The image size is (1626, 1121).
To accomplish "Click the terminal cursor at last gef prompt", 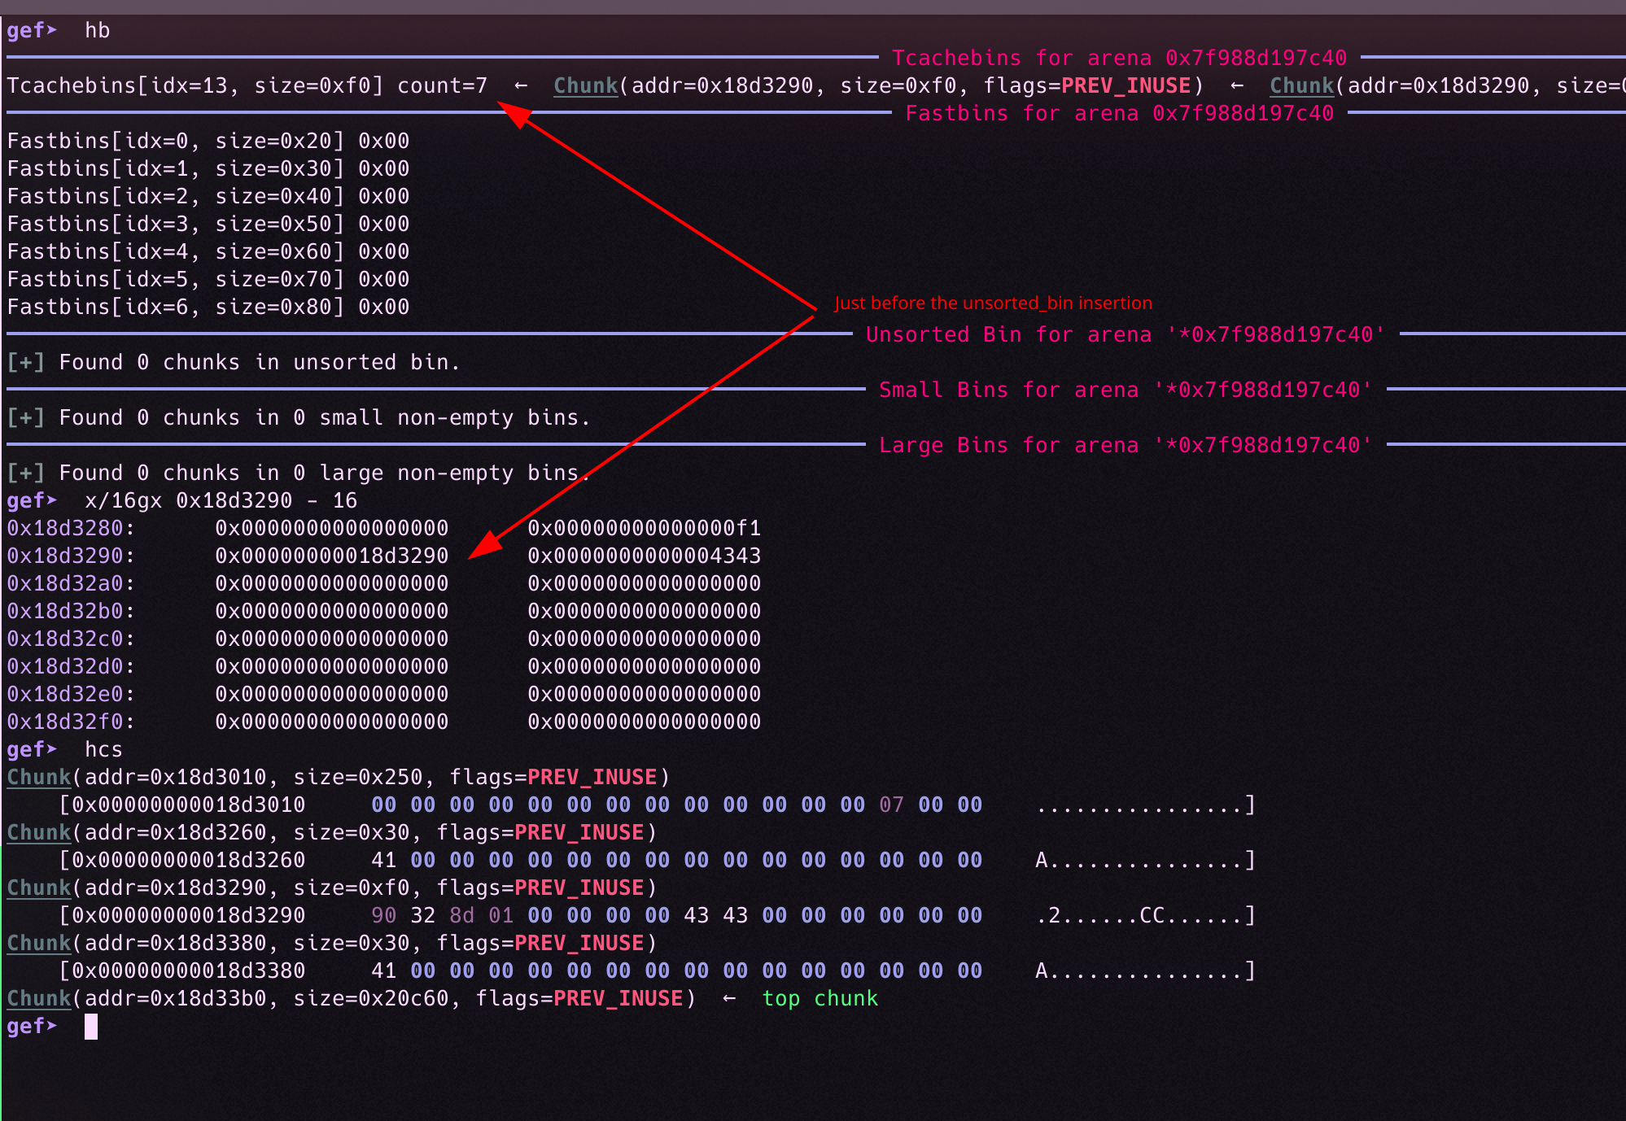I will [x=91, y=1027].
